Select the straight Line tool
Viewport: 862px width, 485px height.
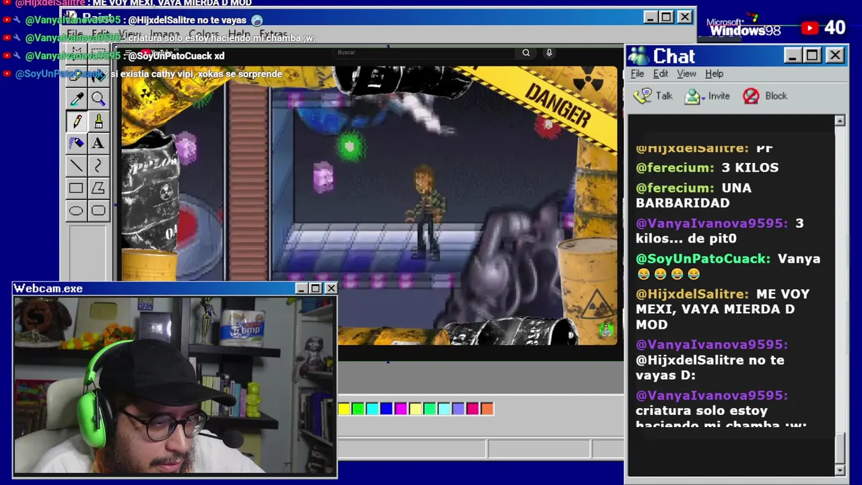coord(76,166)
